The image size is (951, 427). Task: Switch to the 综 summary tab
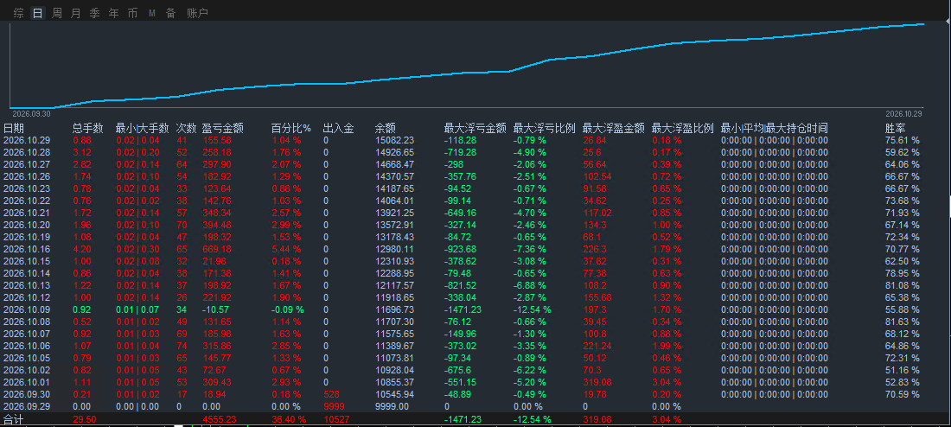point(19,13)
